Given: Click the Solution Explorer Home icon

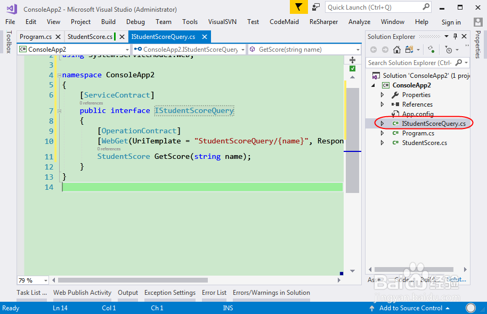Looking at the screenshot, I should click(396, 50).
